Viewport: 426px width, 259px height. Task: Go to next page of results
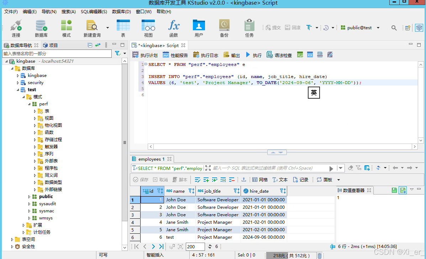[153, 247]
